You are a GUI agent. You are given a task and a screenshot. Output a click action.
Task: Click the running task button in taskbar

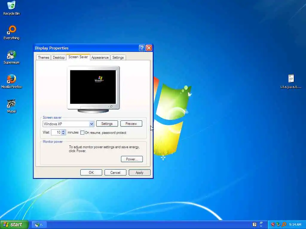pos(39,225)
